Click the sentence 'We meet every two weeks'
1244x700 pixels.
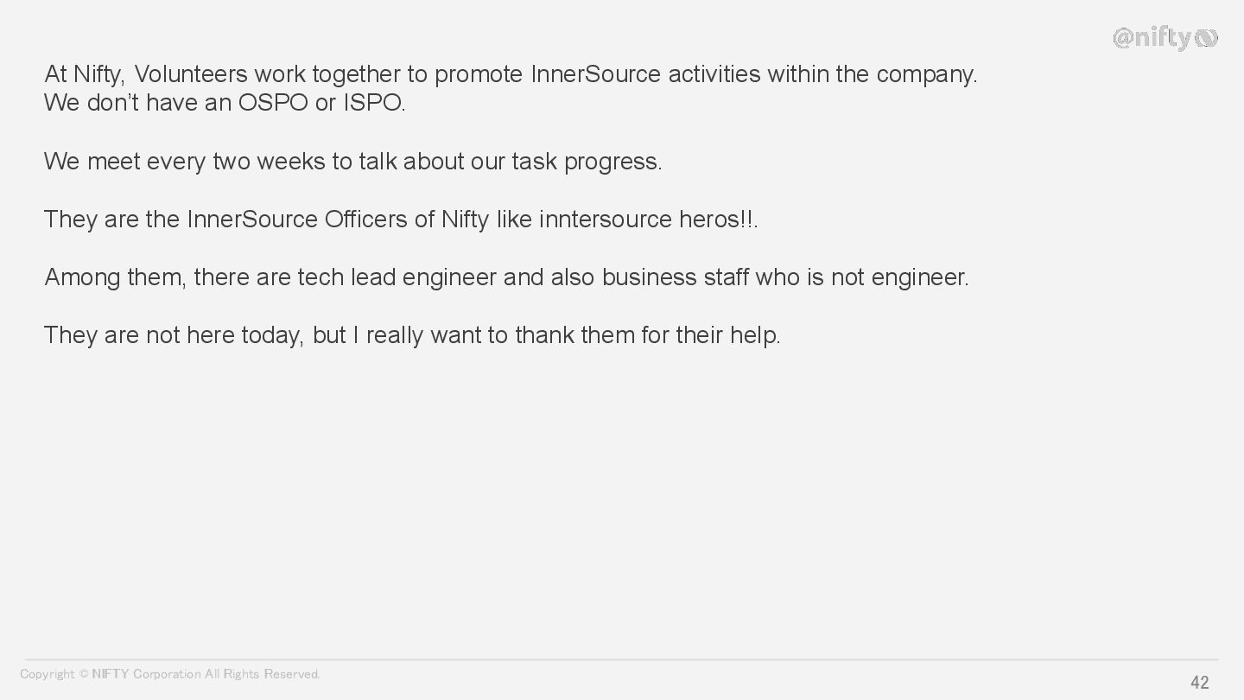[353, 162]
